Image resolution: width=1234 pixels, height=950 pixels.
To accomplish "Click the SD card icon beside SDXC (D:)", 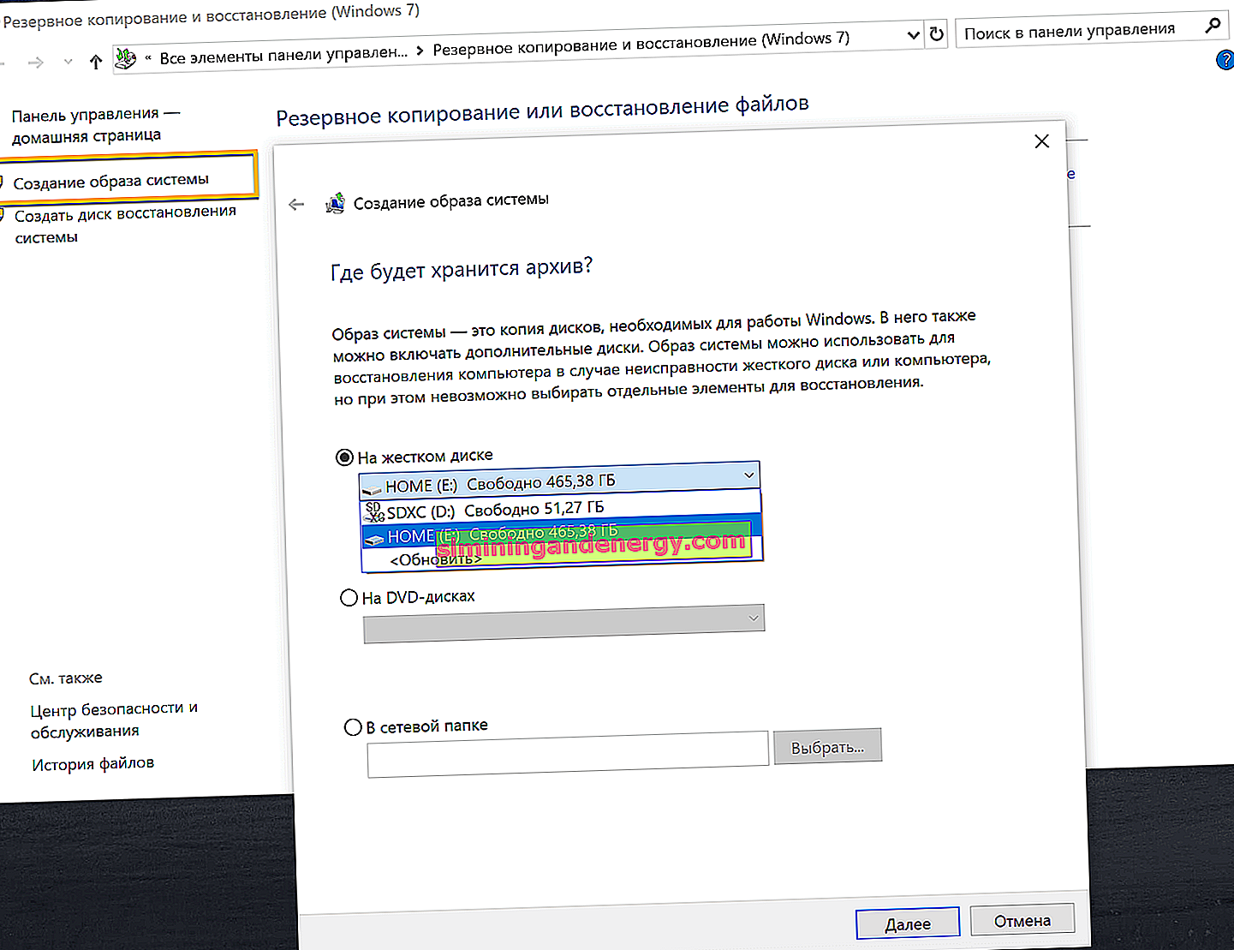I will 374,512.
